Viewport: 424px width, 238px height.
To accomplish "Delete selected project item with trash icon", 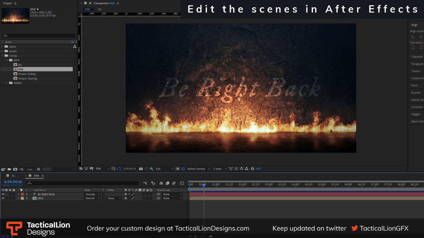I will 38,169.
